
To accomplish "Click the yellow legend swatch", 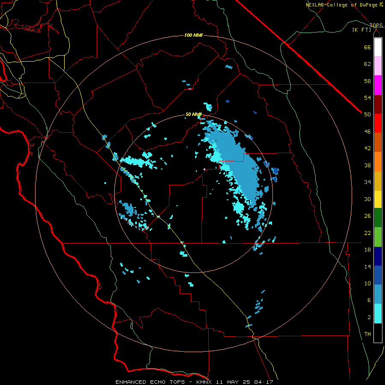I will pyautogui.click(x=378, y=199).
